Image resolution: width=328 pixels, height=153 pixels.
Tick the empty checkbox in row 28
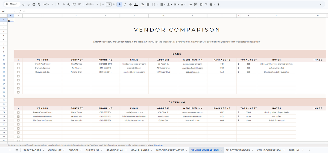click(18, 128)
